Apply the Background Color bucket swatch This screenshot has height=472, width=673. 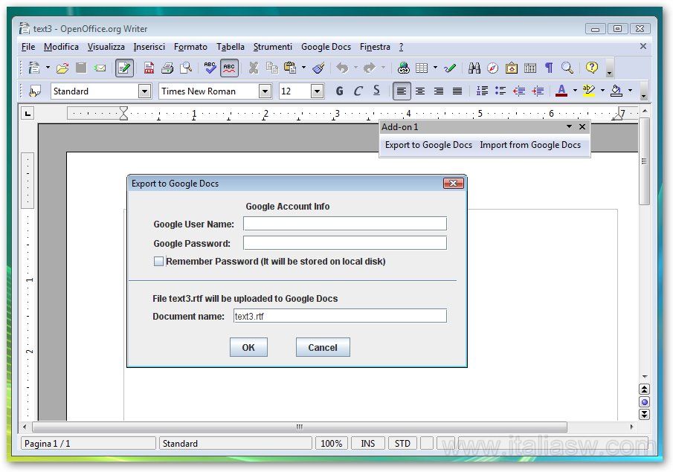click(616, 91)
